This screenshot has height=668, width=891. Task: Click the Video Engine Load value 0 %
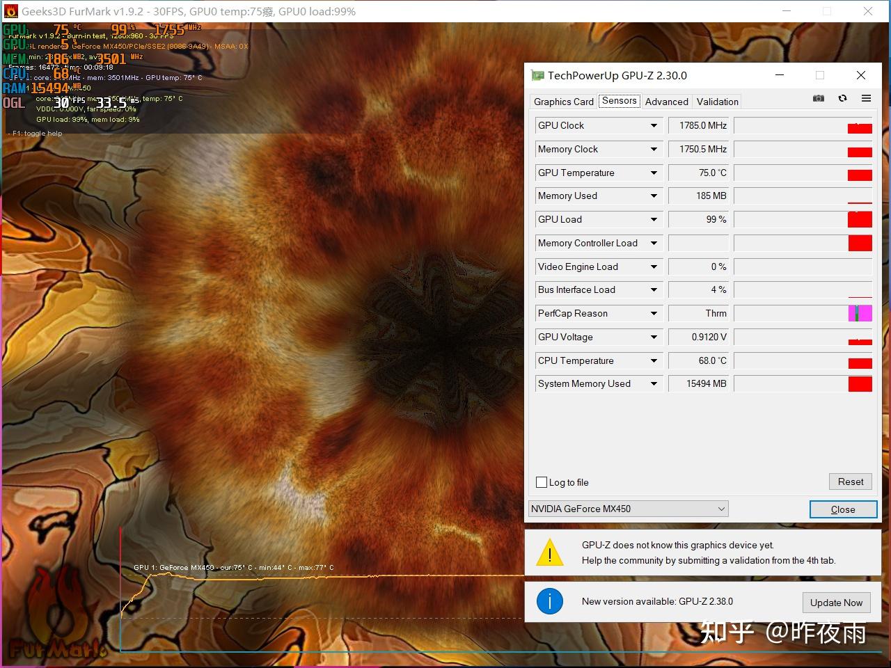tap(699, 267)
